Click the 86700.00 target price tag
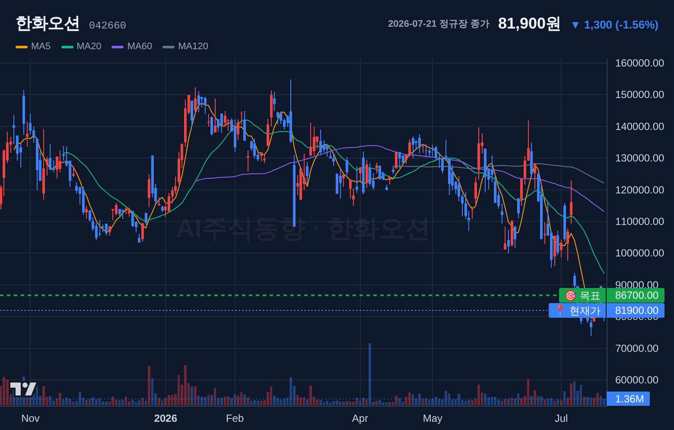 [x=636, y=295]
